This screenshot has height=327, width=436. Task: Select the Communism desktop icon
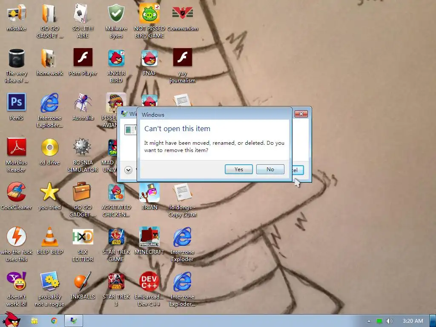[183, 18]
